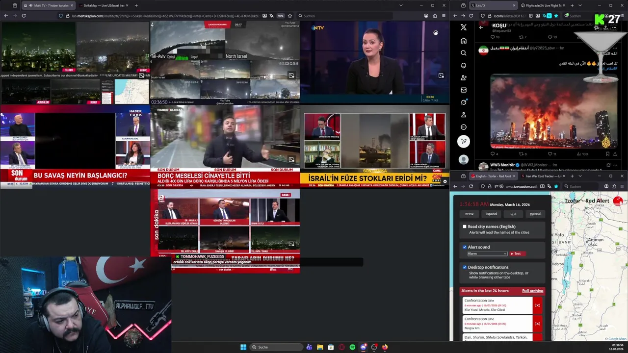The image size is (628, 353).
Task: Click the NTV anchor video tile
Action: pyautogui.click(x=374, y=62)
